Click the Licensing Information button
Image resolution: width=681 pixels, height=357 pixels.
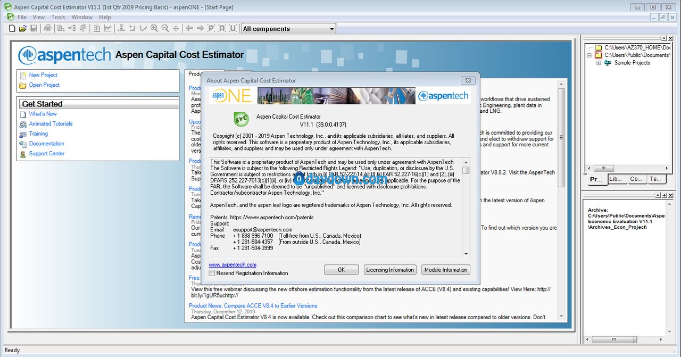click(x=390, y=270)
